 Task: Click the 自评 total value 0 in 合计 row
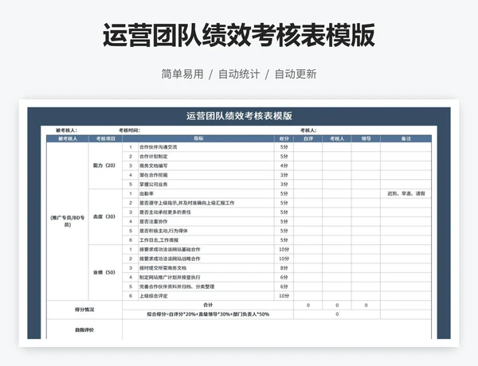308,305
